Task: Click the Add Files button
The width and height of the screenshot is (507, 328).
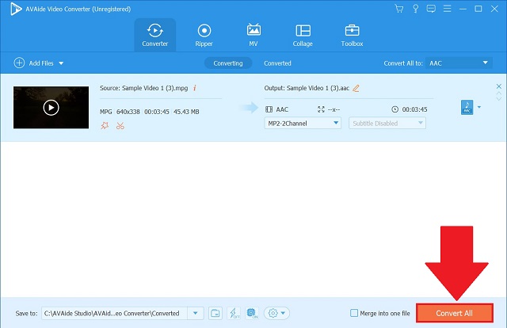Action: point(33,63)
